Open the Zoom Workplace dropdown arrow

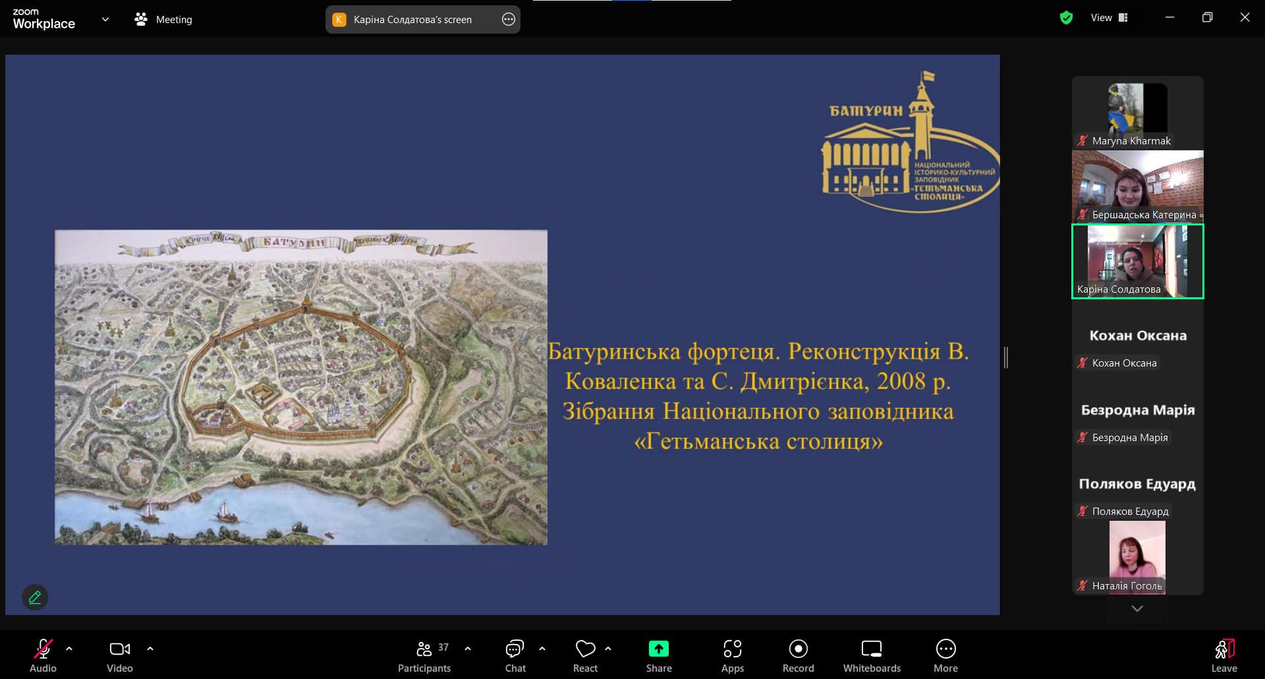click(105, 19)
